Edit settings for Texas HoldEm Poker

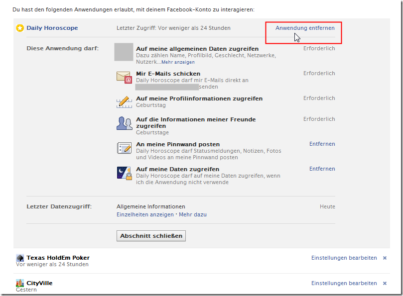344,258
